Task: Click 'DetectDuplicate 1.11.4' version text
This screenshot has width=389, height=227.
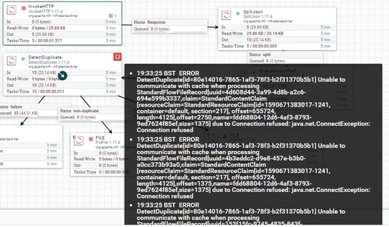Action: [49, 62]
